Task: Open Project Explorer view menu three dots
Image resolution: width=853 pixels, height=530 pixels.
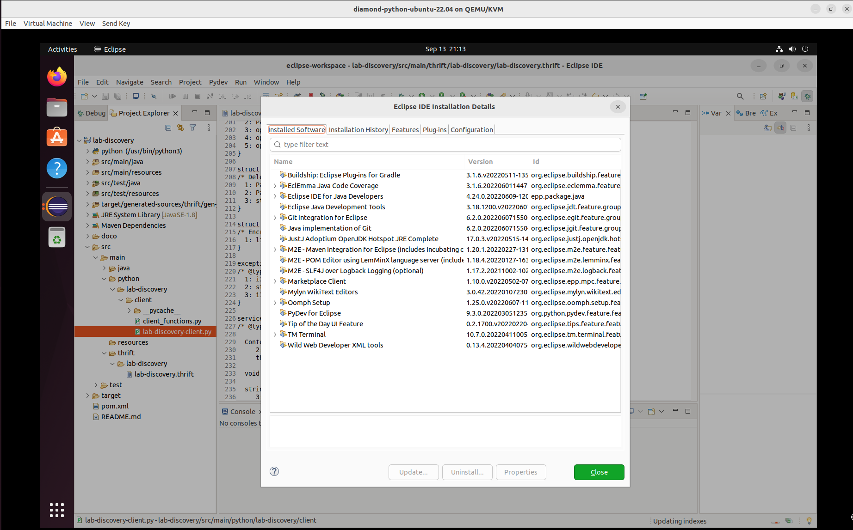Action: (x=209, y=128)
